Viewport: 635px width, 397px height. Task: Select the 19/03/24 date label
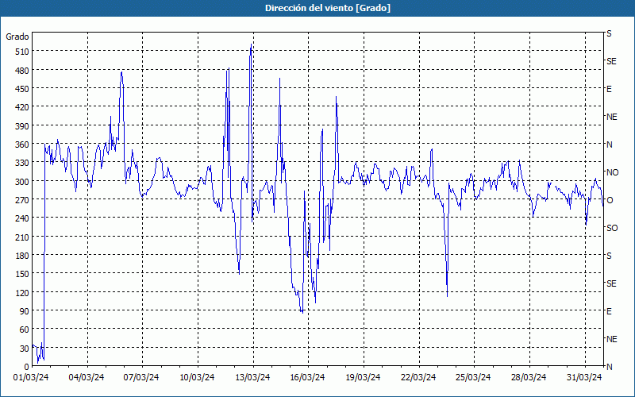(x=363, y=378)
